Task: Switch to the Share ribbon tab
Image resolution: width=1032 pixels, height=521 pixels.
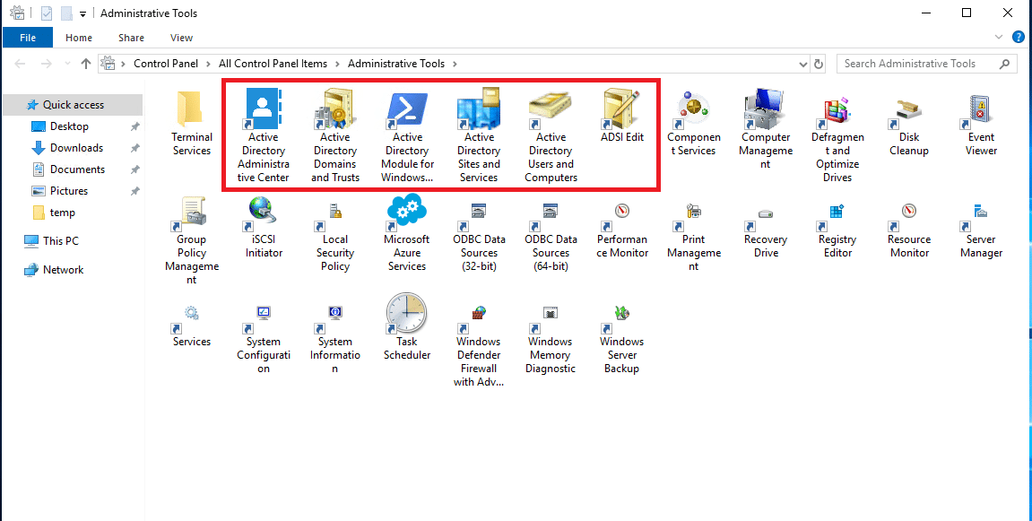Action: 131,38
